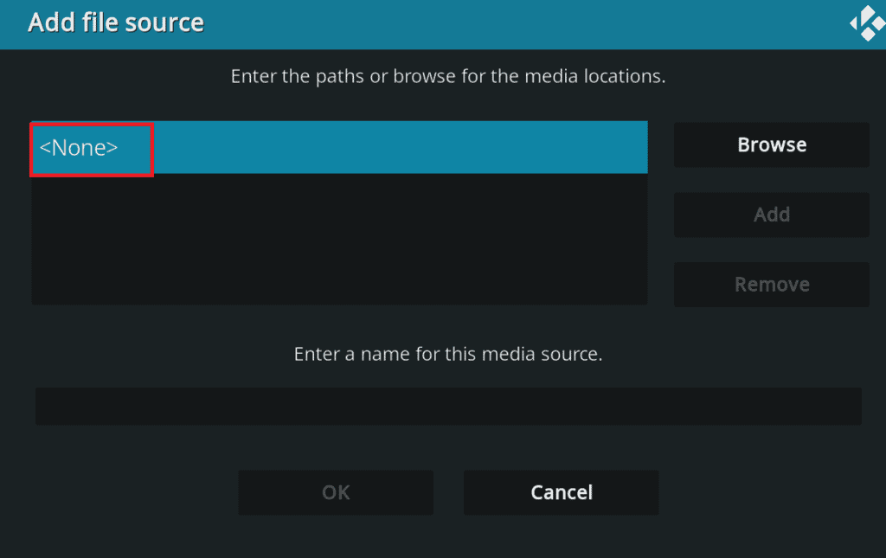Viewport: 886px width, 558px height.
Task: Cancel the Add file source dialog
Action: 561,492
